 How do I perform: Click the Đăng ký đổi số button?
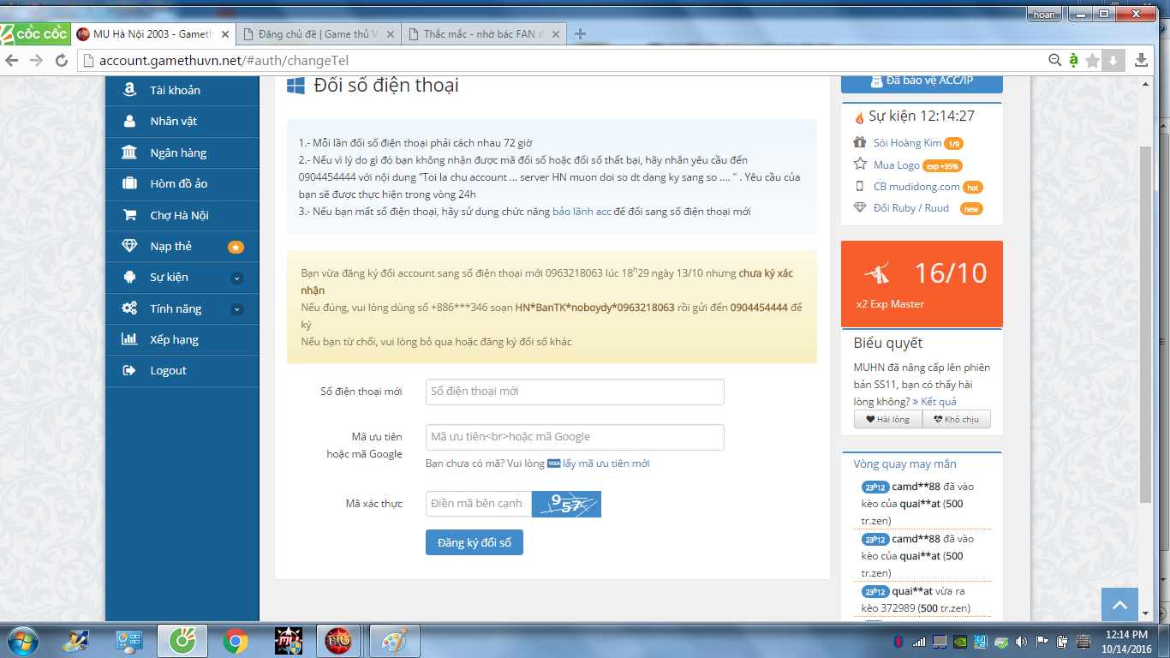pos(474,542)
